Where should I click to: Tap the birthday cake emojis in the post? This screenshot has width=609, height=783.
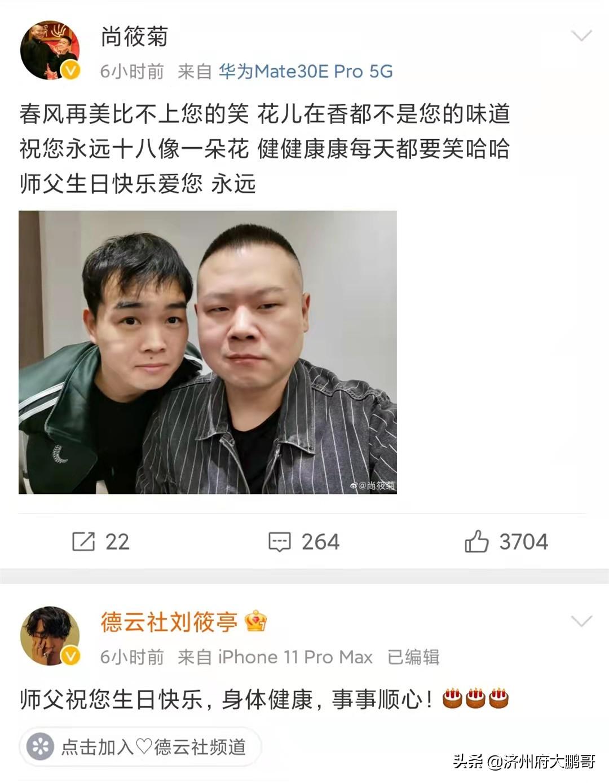pyautogui.click(x=475, y=698)
